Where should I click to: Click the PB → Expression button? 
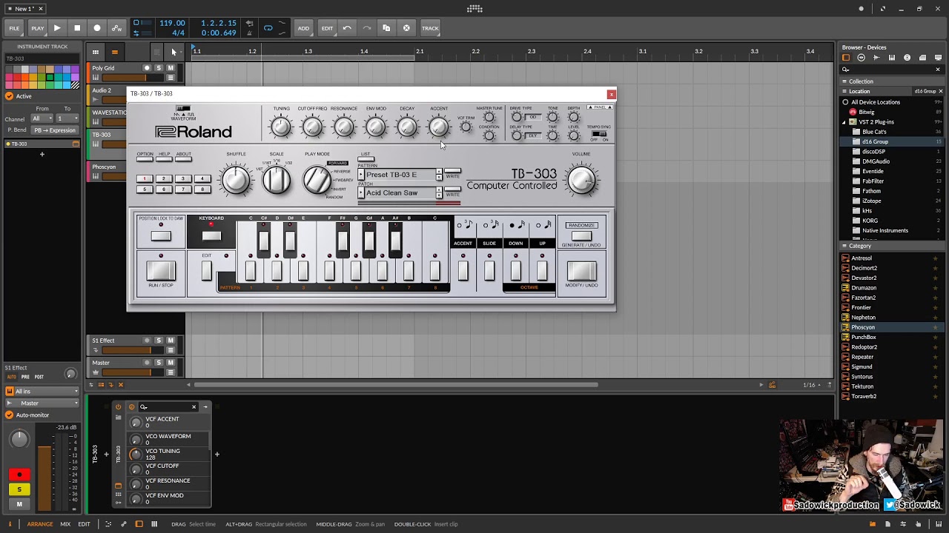coord(56,130)
